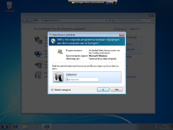Image resolution: width=173 pixels, height=130 pixels.
Task: Click System and security shield category icon
Action: pyautogui.click(x=38, y=40)
